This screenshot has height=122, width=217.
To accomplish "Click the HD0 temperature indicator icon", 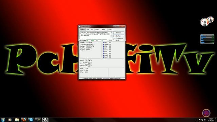I will pyautogui.click(x=103, y=52).
